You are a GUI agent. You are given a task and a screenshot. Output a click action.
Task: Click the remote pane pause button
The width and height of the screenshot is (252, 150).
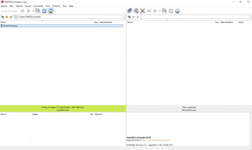(x=149, y=11)
